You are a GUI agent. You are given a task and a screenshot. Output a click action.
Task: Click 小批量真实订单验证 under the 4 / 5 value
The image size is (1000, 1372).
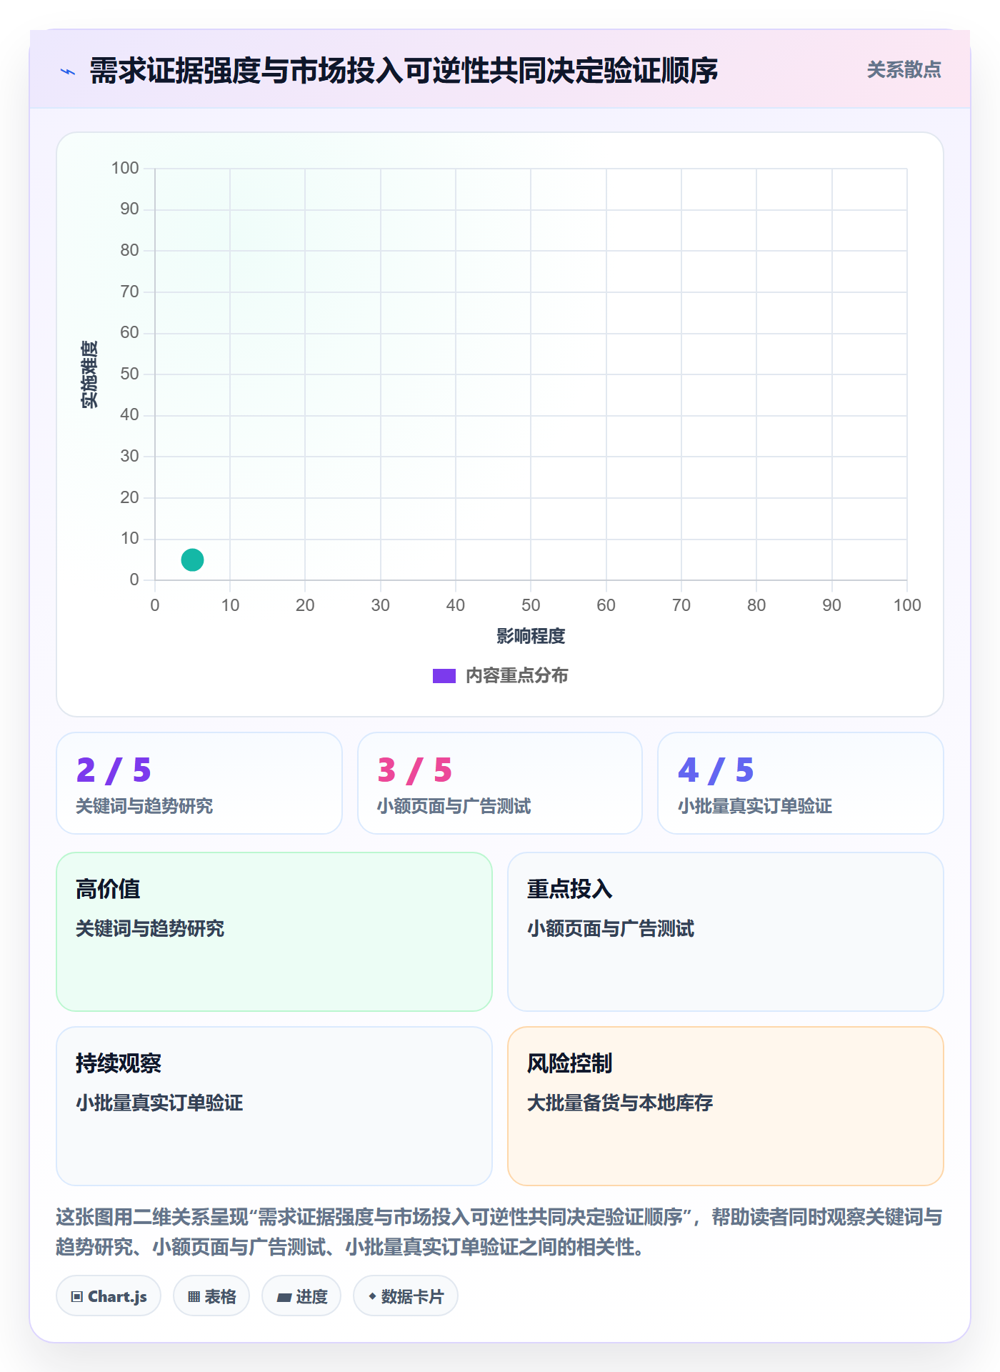[755, 806]
